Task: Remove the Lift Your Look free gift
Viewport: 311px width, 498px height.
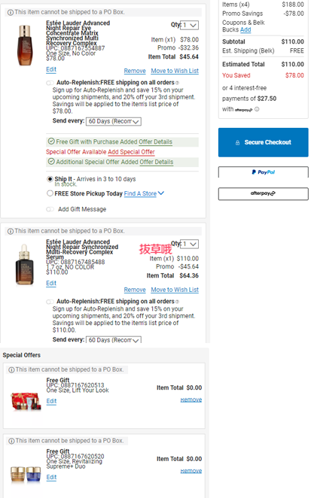Action: click(x=191, y=399)
